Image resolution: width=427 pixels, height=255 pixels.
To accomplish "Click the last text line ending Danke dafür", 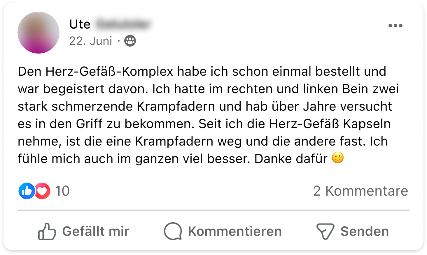I will click(x=172, y=159).
